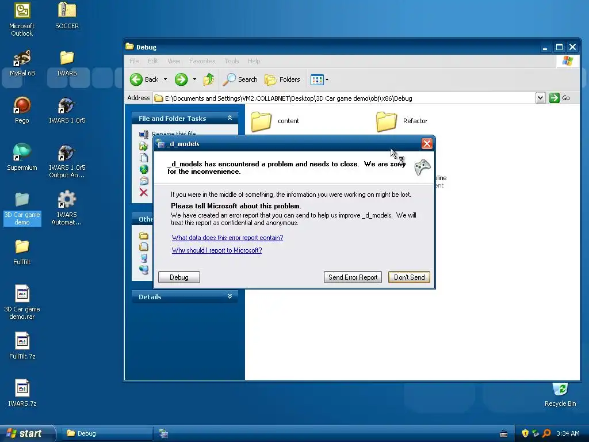Viewport: 589px width, 442px height.
Task: Launch MyPal 68 browser shortcut
Action: (22, 63)
